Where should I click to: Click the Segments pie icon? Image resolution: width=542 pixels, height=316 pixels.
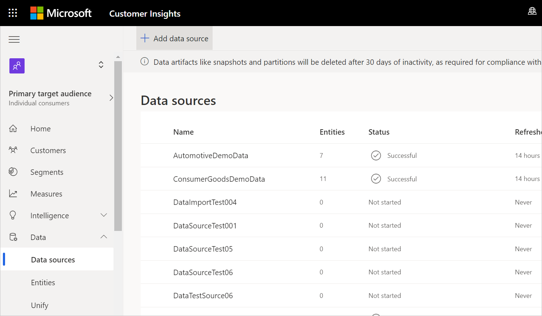tap(13, 172)
